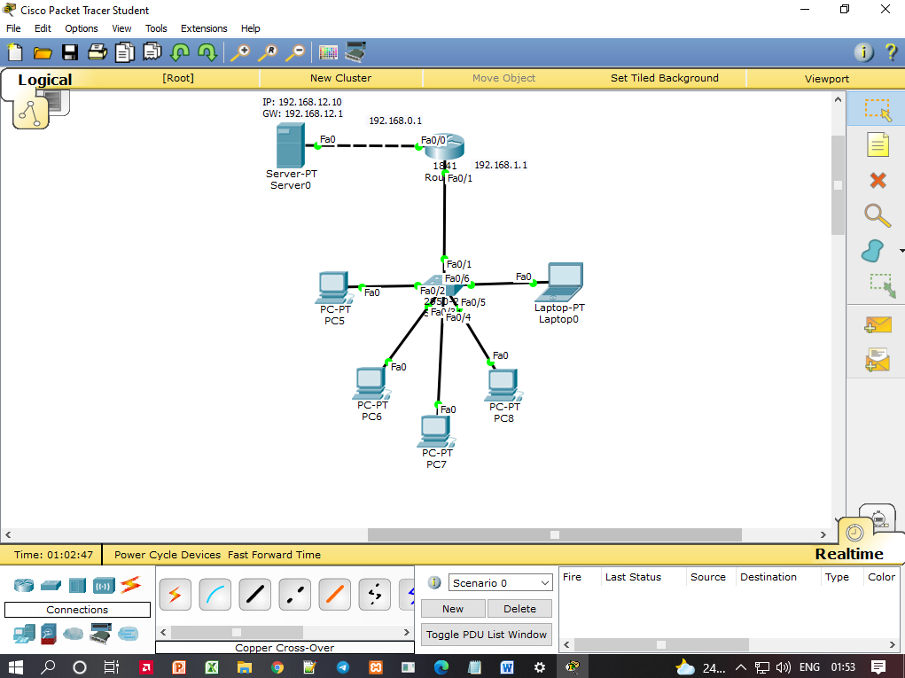This screenshot has width=905, height=678.
Task: Pick the Console cable connection
Action: (x=215, y=595)
